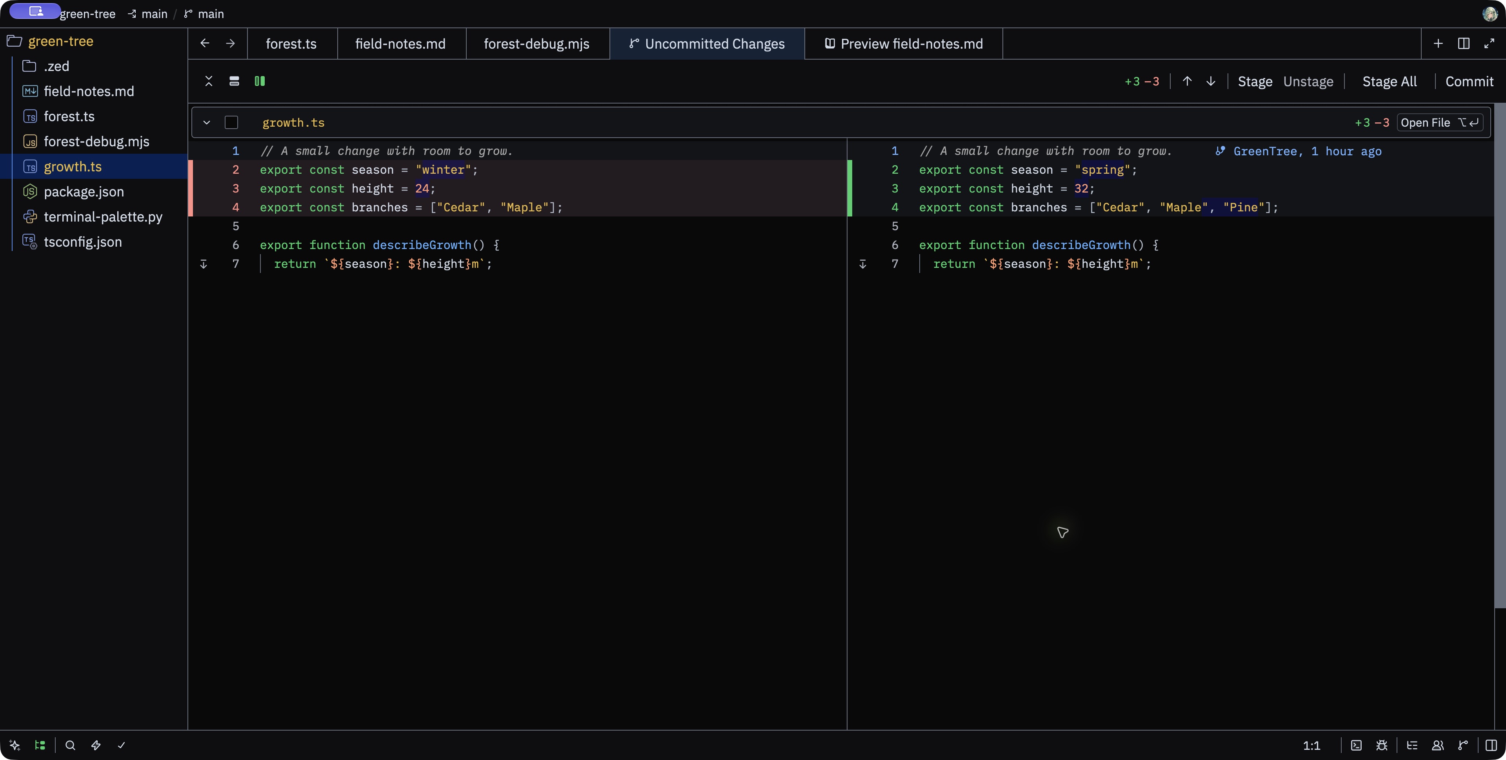Toggle the right dock icon in the status bar

tap(1491, 745)
